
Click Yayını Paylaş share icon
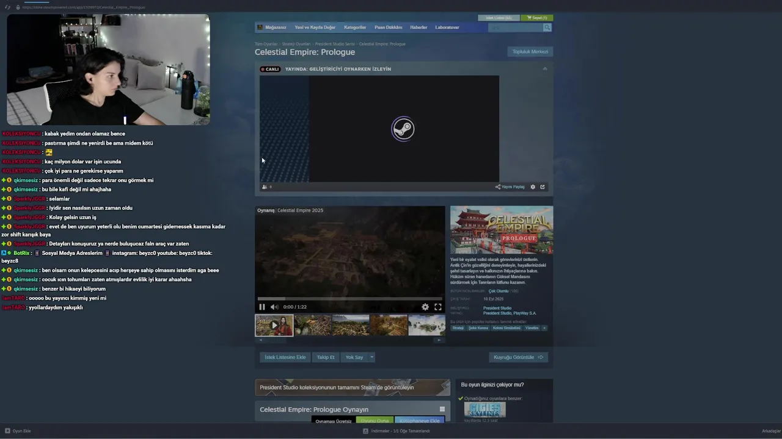click(x=498, y=187)
